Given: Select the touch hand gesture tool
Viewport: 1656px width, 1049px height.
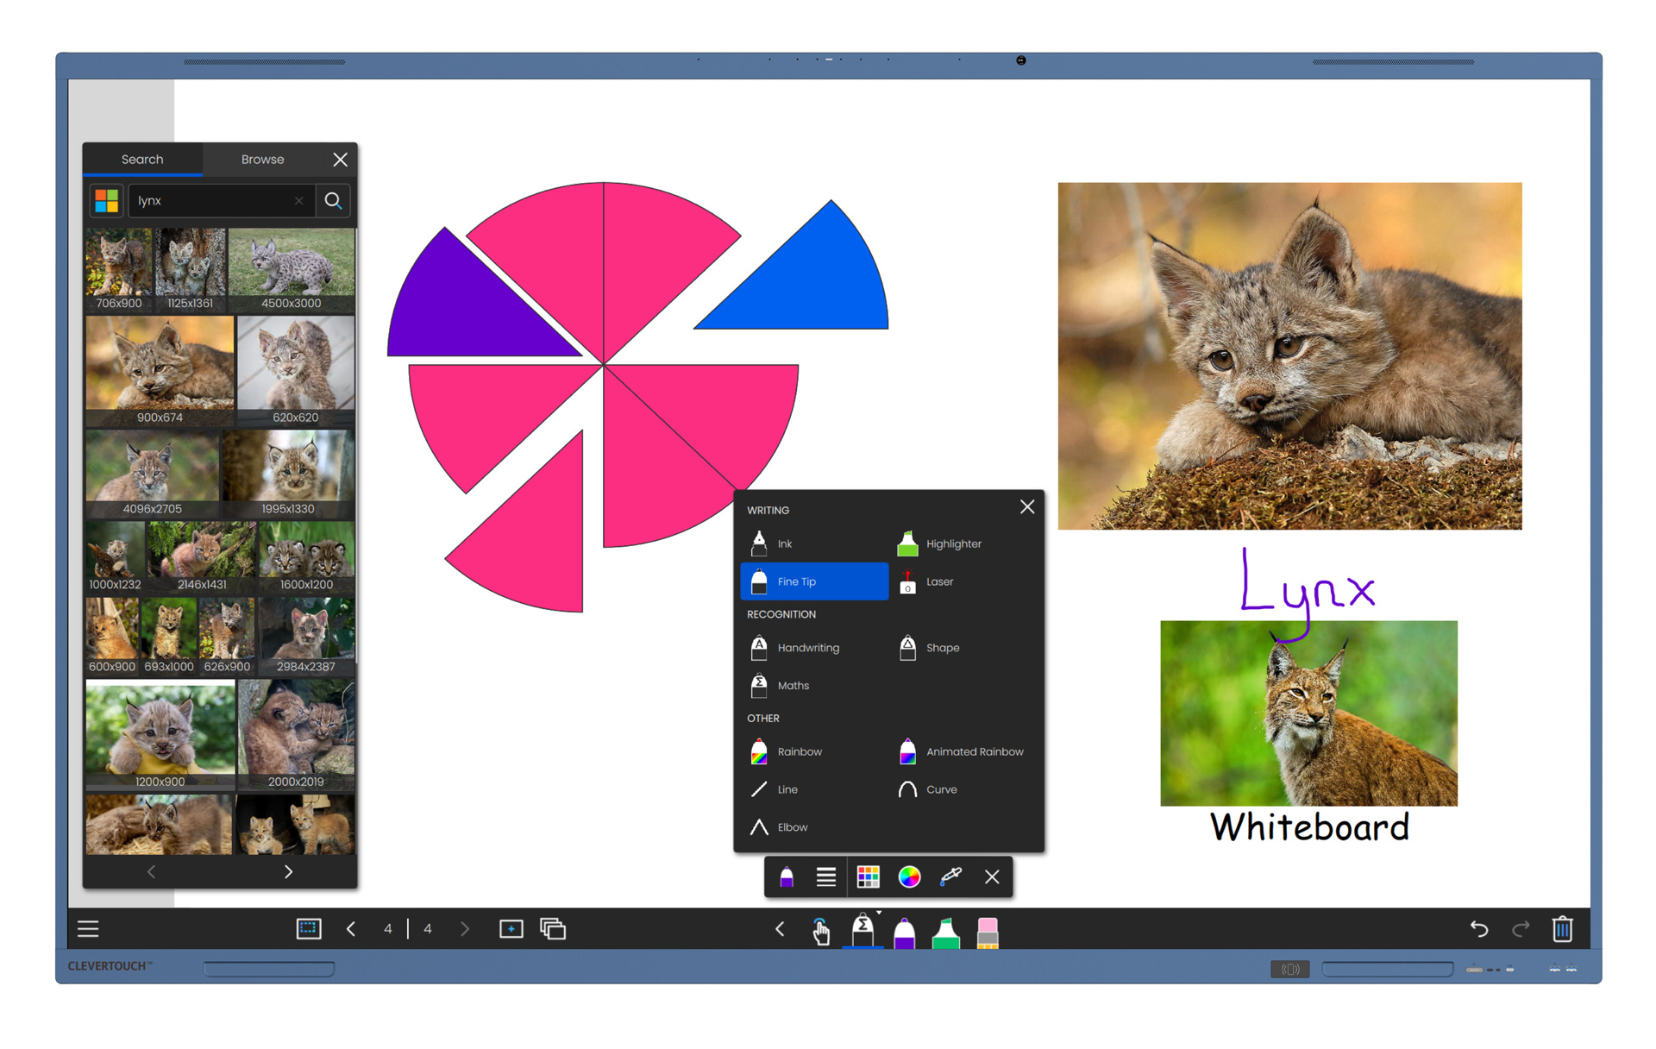Looking at the screenshot, I should coord(820,930).
